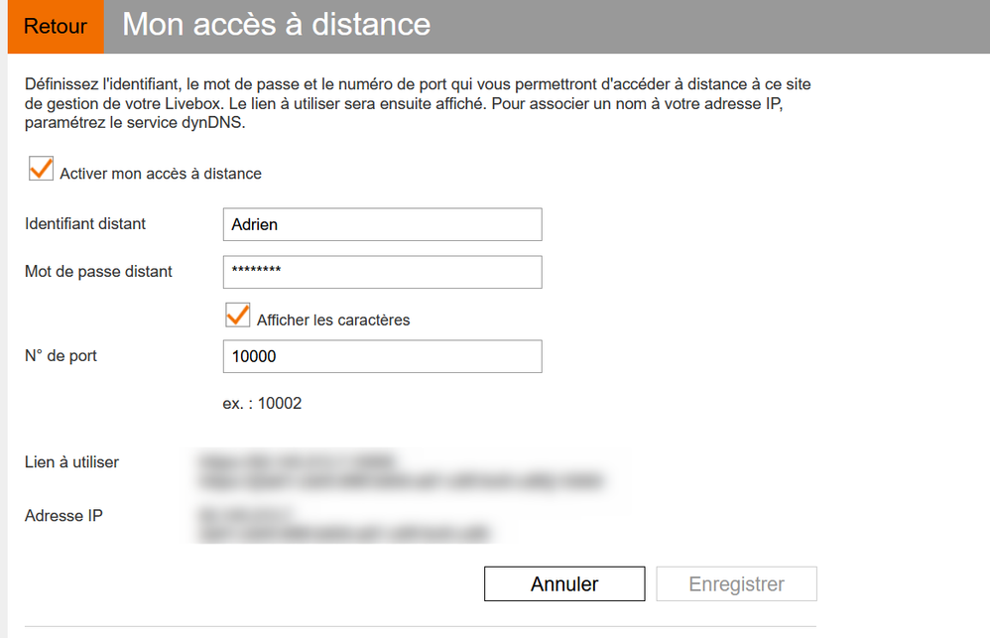Uncheck the Afficher les caractères checkbox
Viewport: 990px width, 638px height.
pyautogui.click(x=237, y=316)
